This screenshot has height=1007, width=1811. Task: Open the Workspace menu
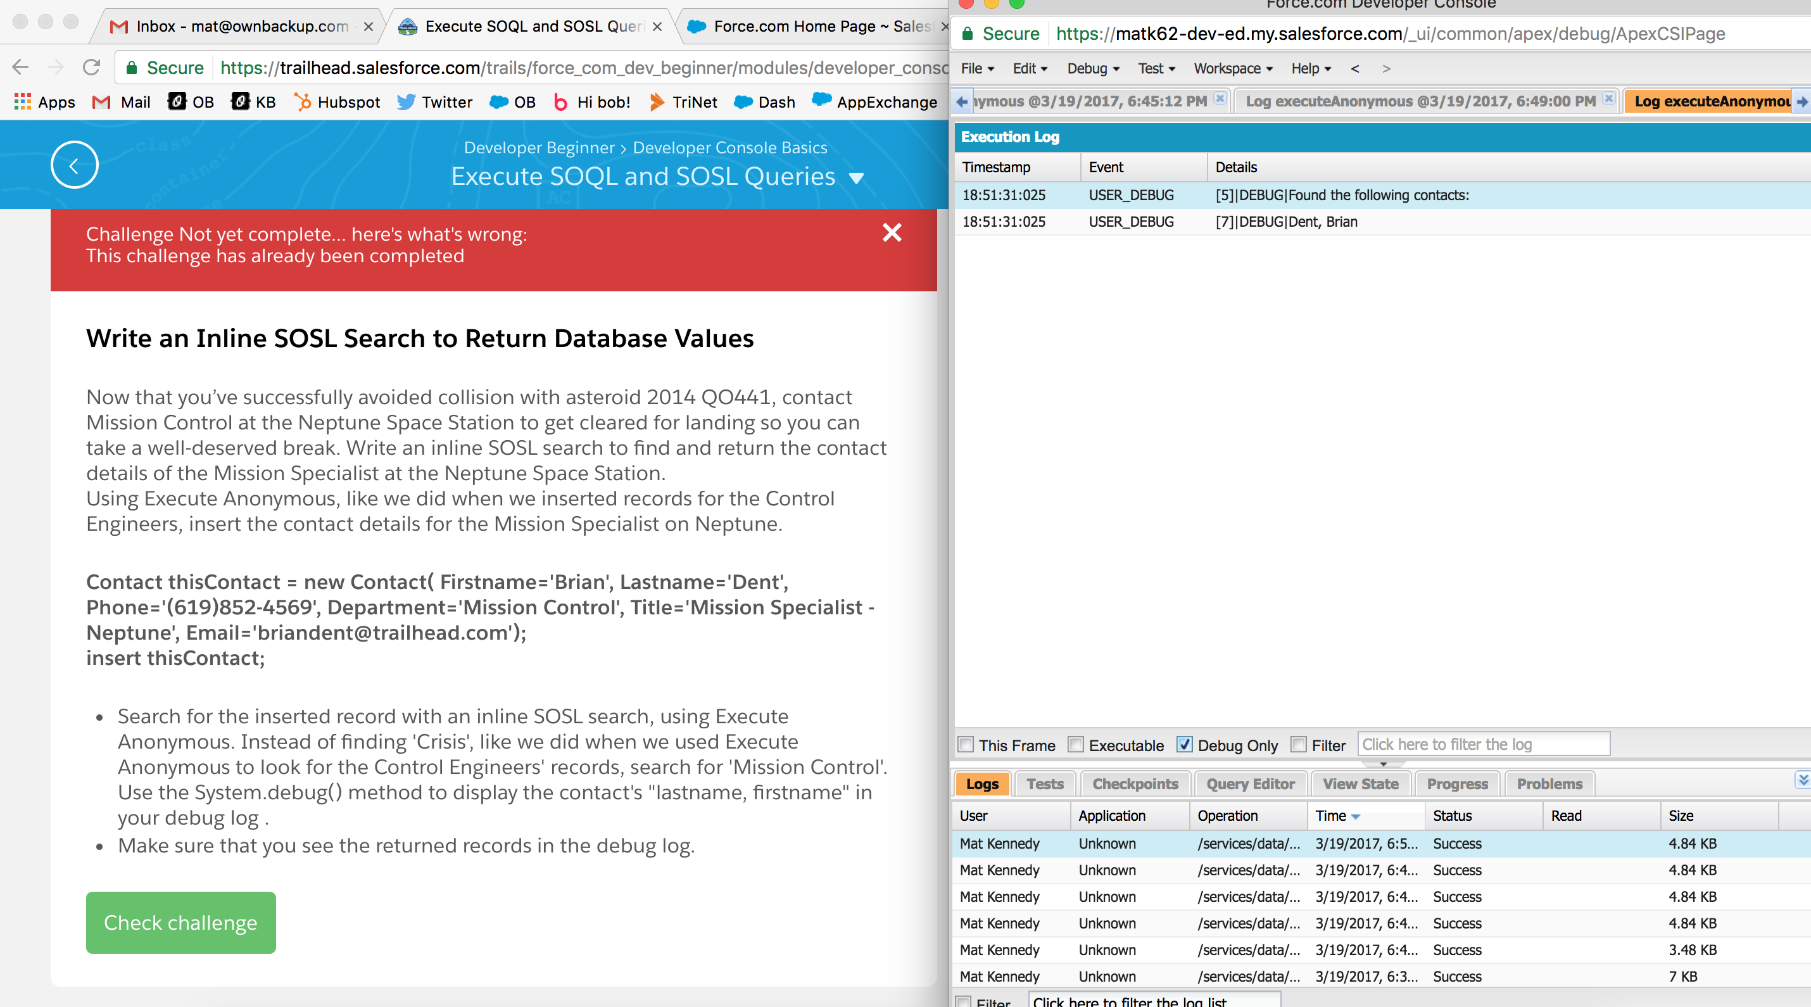(x=1233, y=69)
